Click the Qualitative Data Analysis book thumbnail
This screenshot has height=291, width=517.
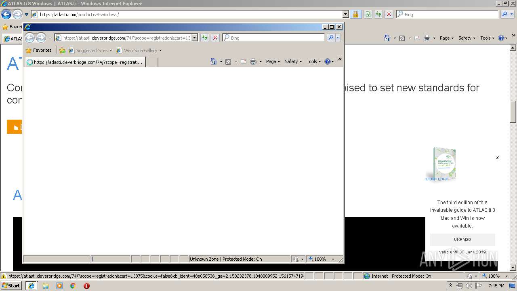[x=444, y=163]
